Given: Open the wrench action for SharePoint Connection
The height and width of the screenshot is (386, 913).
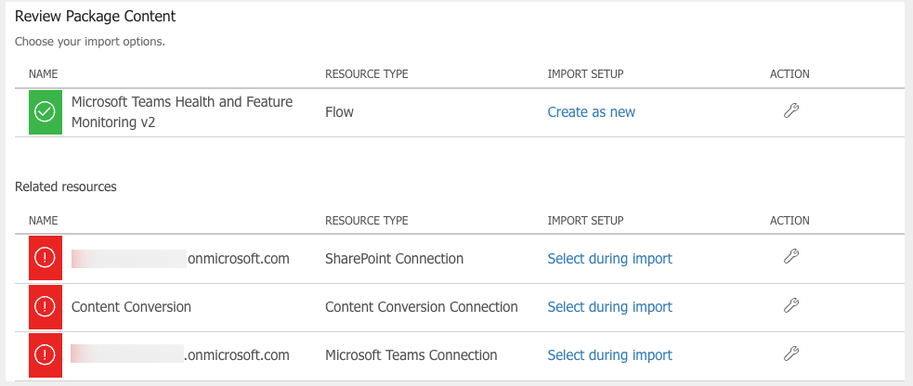Looking at the screenshot, I should [791, 257].
